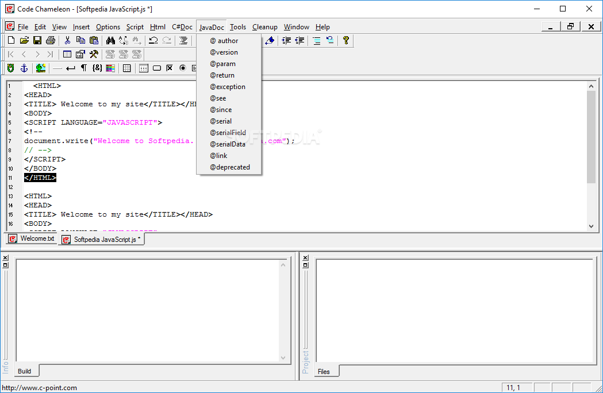Image resolution: width=603 pixels, height=393 pixels.
Task: Pick @see from the JavaDoc list
Action: point(229,98)
